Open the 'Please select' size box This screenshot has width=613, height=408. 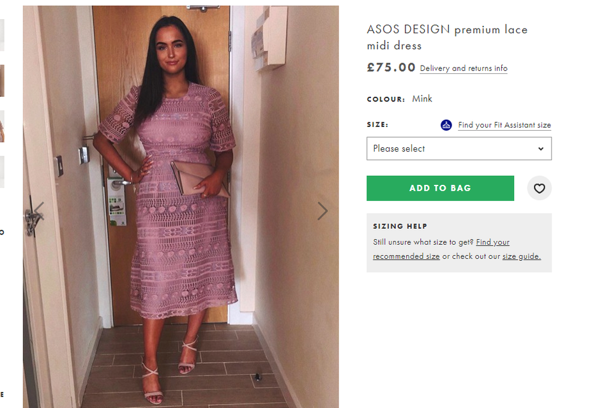(x=459, y=149)
